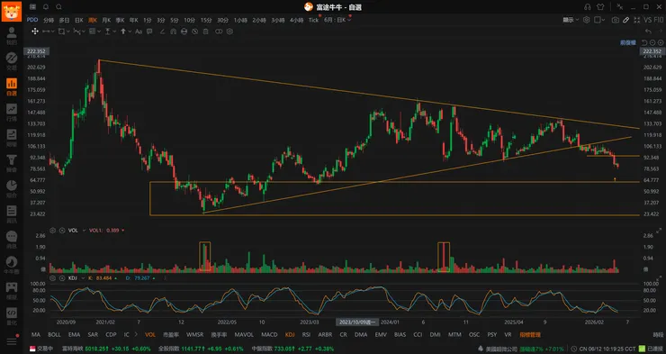Open the search magnifier in title bar
The width and height of the screenshot is (666, 354).
[59, 7]
